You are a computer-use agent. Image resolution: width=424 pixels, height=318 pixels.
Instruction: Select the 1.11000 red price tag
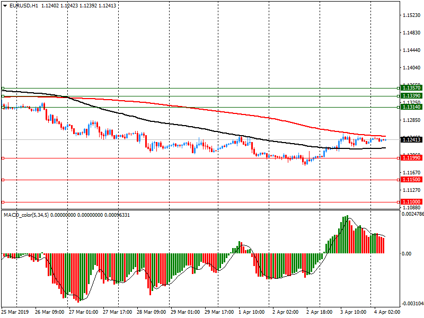[411, 202]
